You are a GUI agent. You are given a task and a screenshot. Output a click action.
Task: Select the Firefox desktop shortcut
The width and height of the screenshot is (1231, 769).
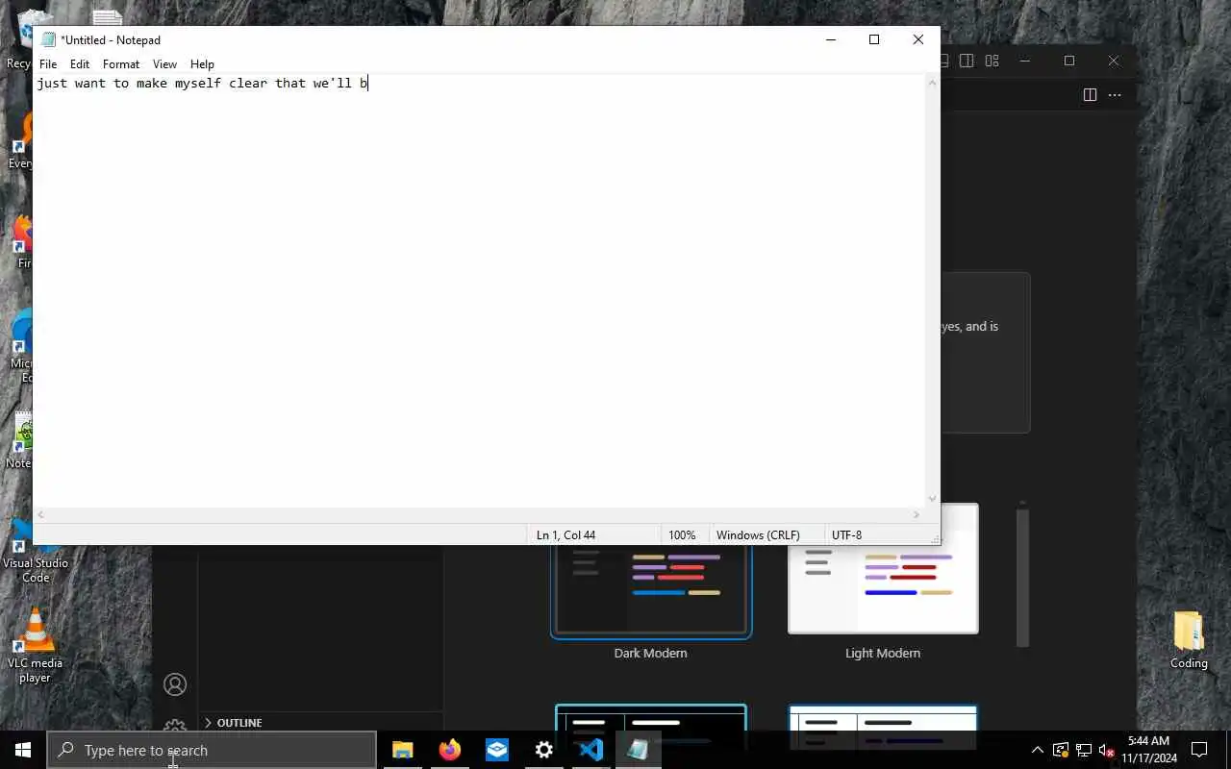pyautogui.click(x=21, y=242)
